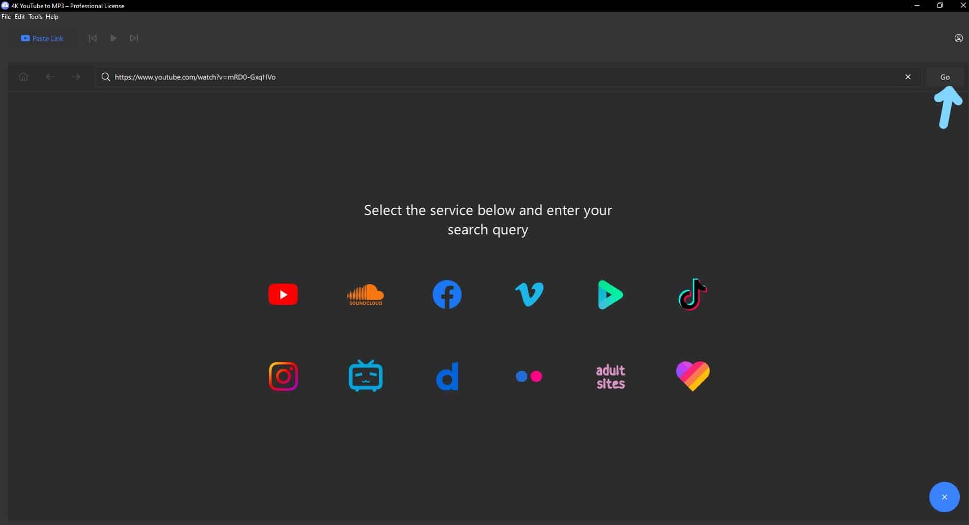Viewport: 969px width, 525px height.
Task: Select the Likee heart service
Action: coord(693,376)
